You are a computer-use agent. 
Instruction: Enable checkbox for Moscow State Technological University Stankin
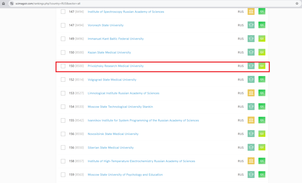point(63,107)
